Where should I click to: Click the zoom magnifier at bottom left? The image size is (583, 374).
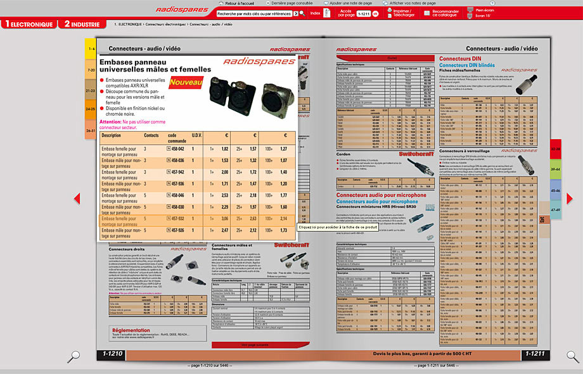[x=74, y=356]
